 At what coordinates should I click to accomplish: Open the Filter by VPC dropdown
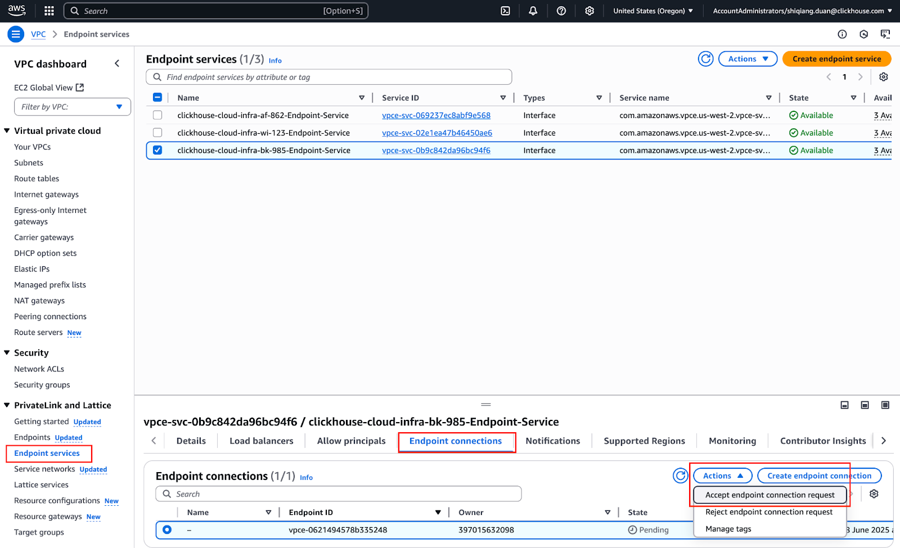tap(72, 107)
